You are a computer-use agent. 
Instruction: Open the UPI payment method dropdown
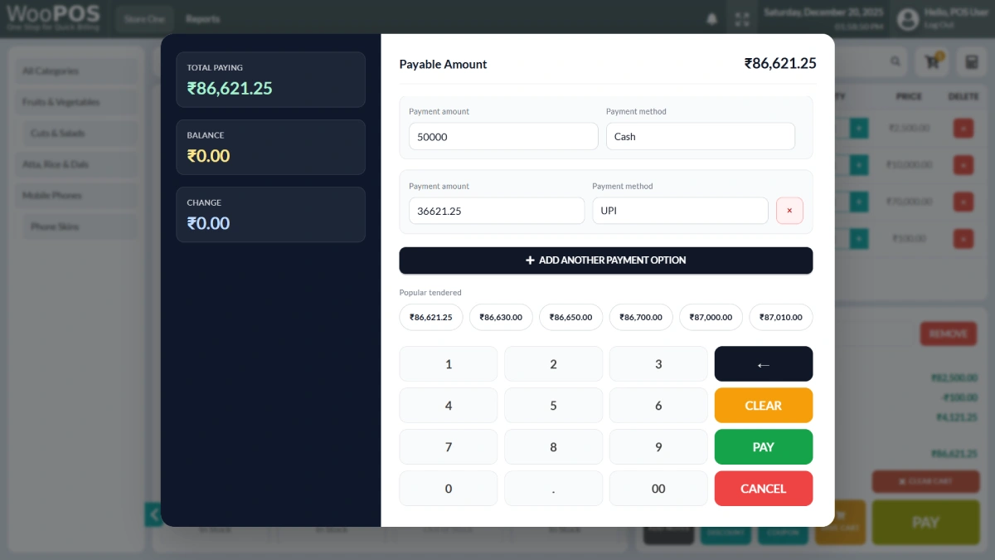pos(679,211)
